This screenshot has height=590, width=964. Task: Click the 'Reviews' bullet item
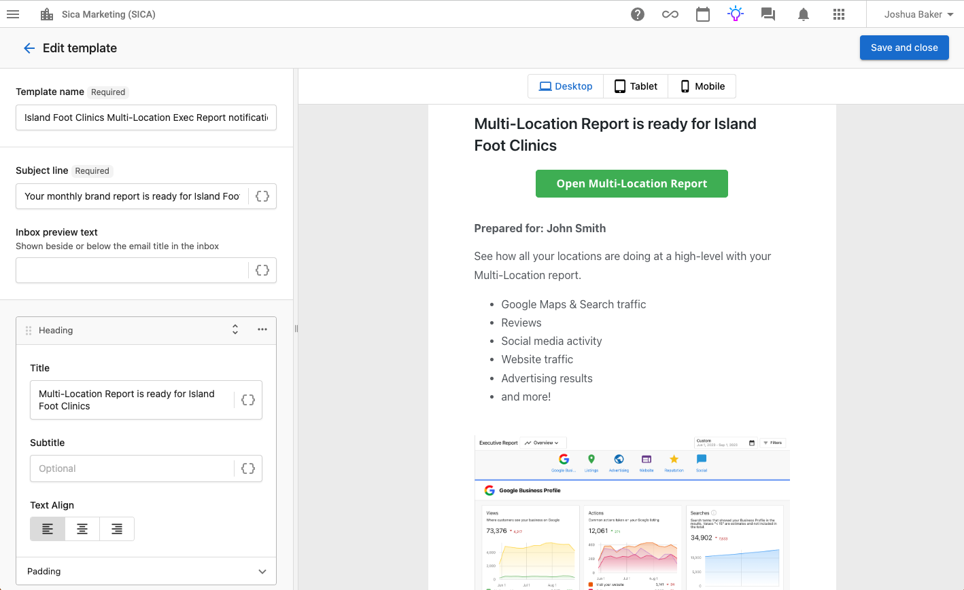point(521,322)
